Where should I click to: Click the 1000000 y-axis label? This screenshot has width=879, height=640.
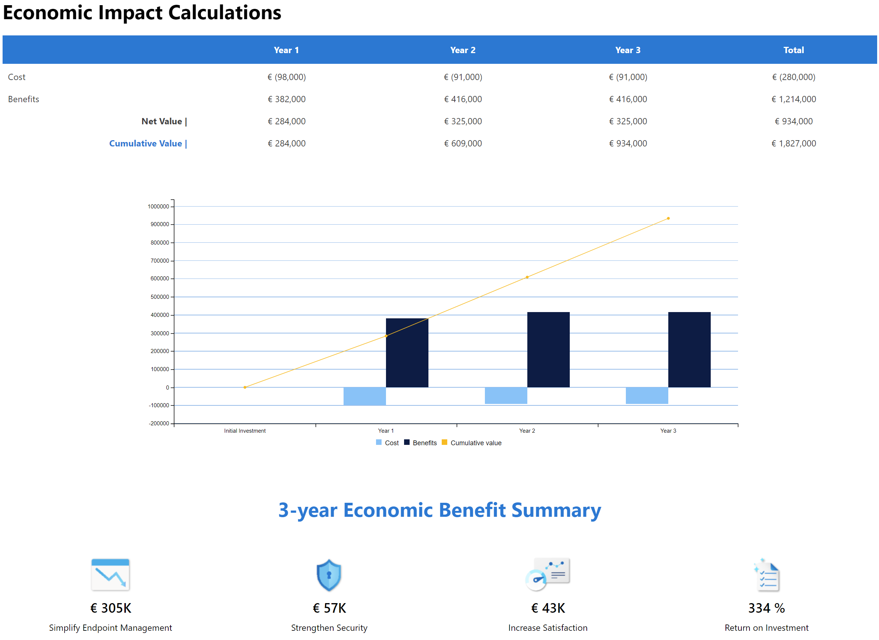click(x=159, y=207)
